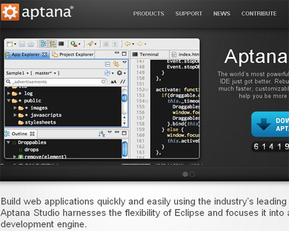
Task: Switch to the Project Explorer tab
Action: [x=73, y=55]
